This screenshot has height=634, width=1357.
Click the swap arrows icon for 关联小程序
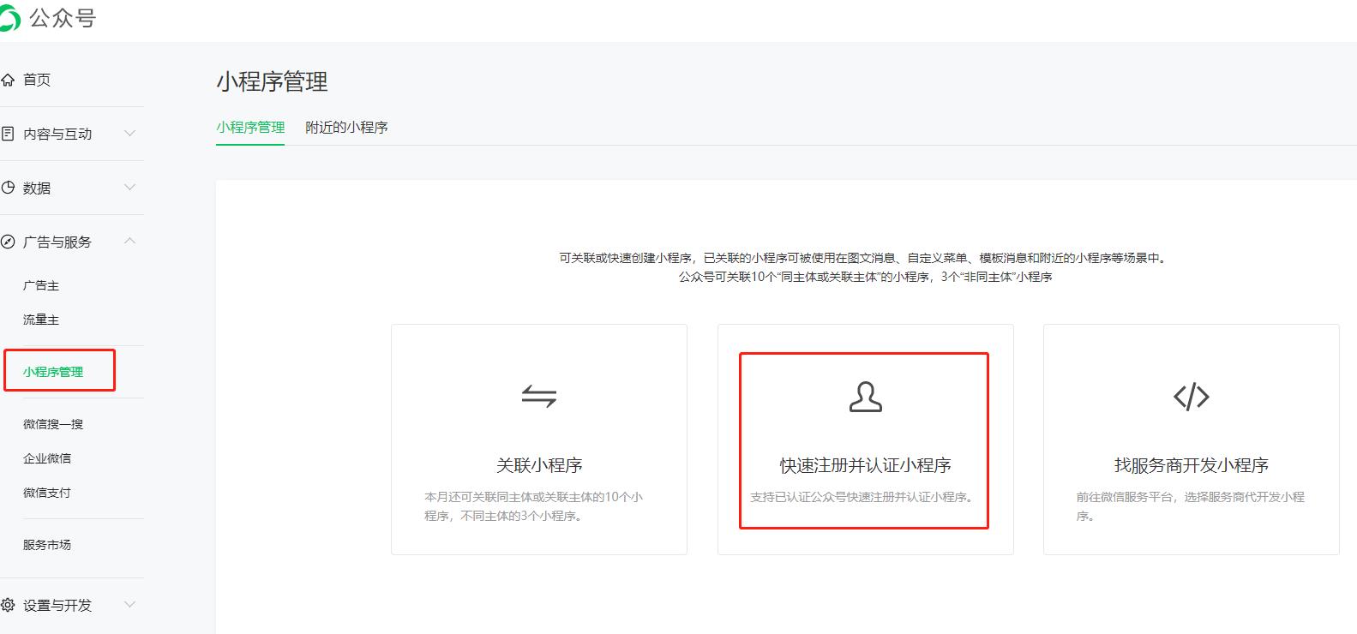tap(539, 396)
